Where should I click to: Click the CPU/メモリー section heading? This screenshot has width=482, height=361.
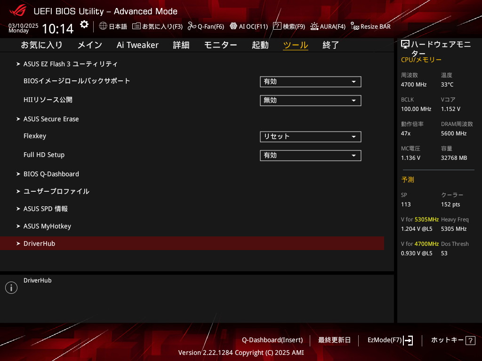(x=421, y=60)
